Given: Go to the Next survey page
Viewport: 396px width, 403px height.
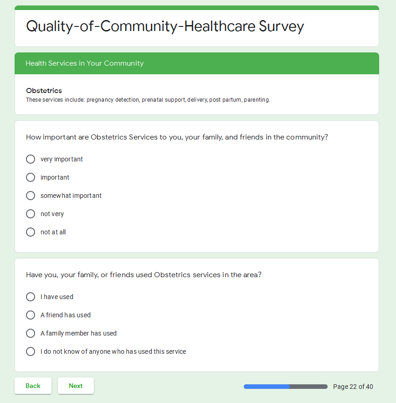Looking at the screenshot, I should point(76,386).
